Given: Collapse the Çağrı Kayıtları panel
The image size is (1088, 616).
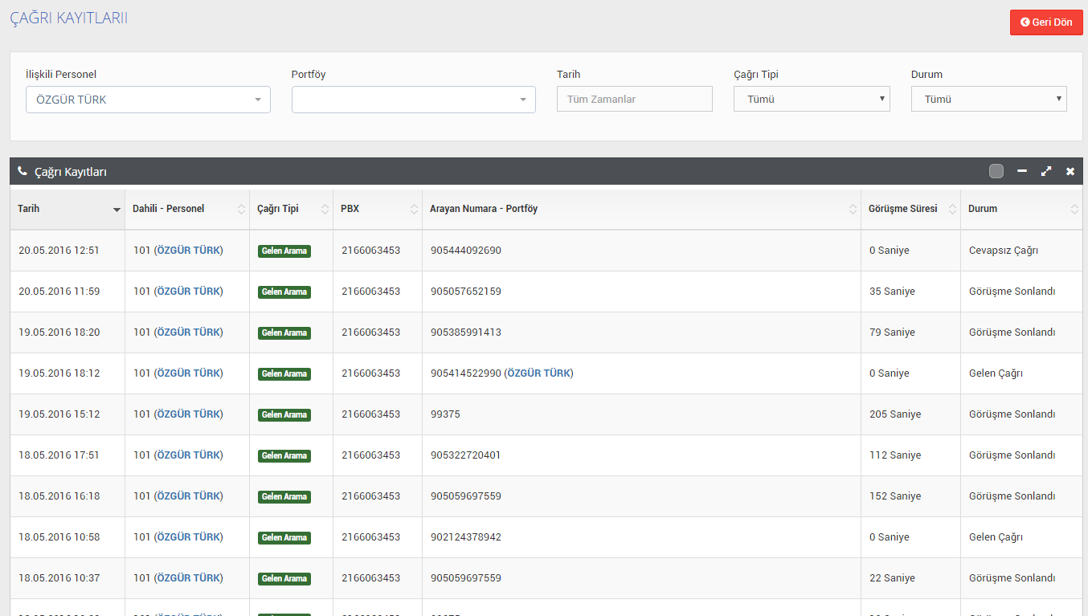Looking at the screenshot, I should point(1022,171).
